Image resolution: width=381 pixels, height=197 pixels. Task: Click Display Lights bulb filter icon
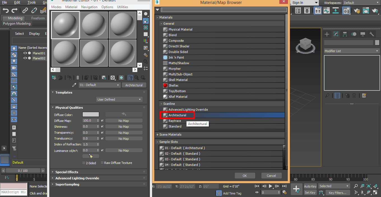(14, 61)
